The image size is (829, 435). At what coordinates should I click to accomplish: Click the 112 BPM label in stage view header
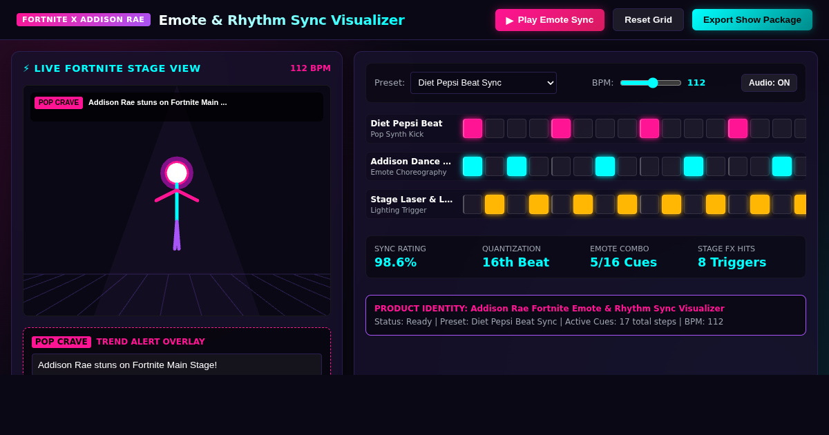[x=310, y=68]
